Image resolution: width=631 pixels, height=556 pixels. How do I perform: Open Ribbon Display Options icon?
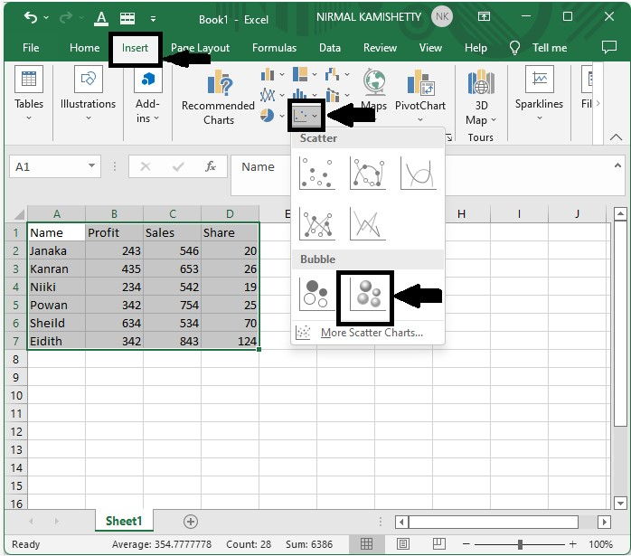point(484,16)
